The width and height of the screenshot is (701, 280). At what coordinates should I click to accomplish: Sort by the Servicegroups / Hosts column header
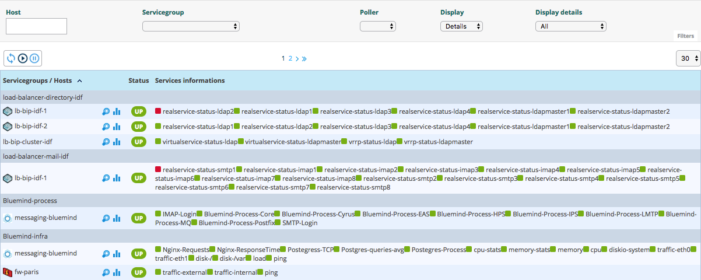(42, 80)
